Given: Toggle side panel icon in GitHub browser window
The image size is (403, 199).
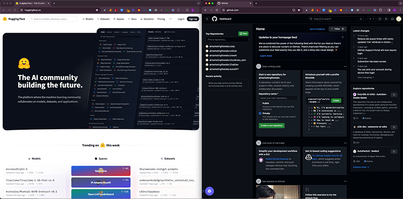Looking at the screenshot, I should coord(389,10).
